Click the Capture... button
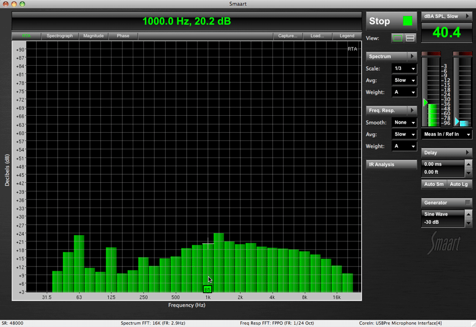The height and width of the screenshot is (327, 476). pos(288,36)
